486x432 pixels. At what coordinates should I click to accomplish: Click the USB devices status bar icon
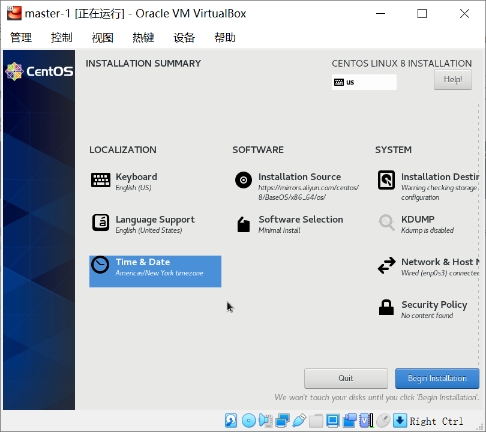pos(299,421)
